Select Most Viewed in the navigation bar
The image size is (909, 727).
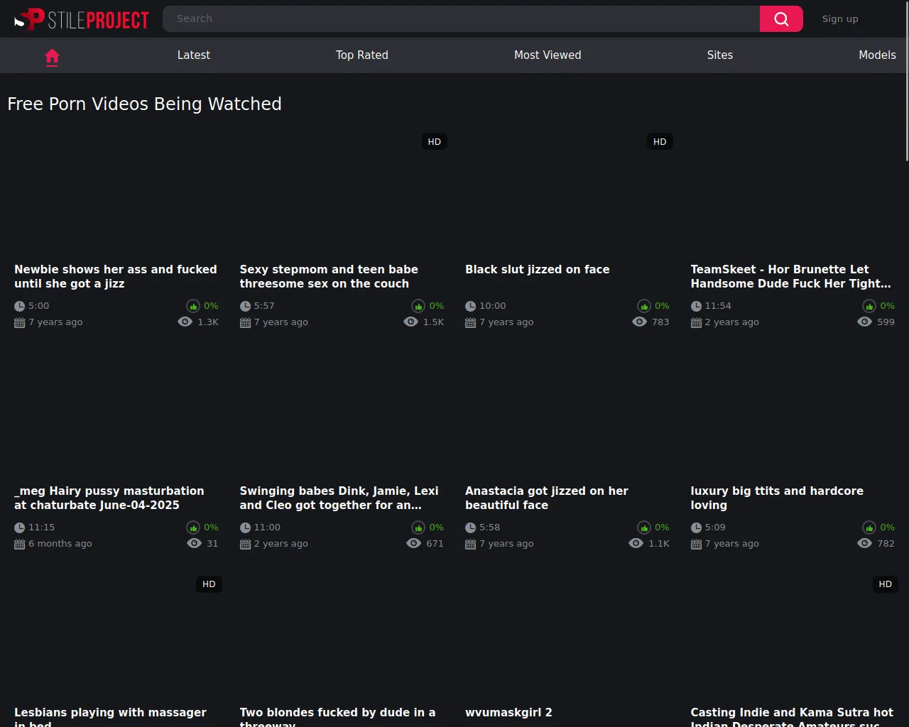click(547, 55)
